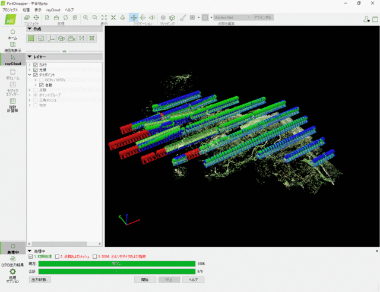
Task: Open Index Calculator in sidebar
Action: click(x=12, y=105)
